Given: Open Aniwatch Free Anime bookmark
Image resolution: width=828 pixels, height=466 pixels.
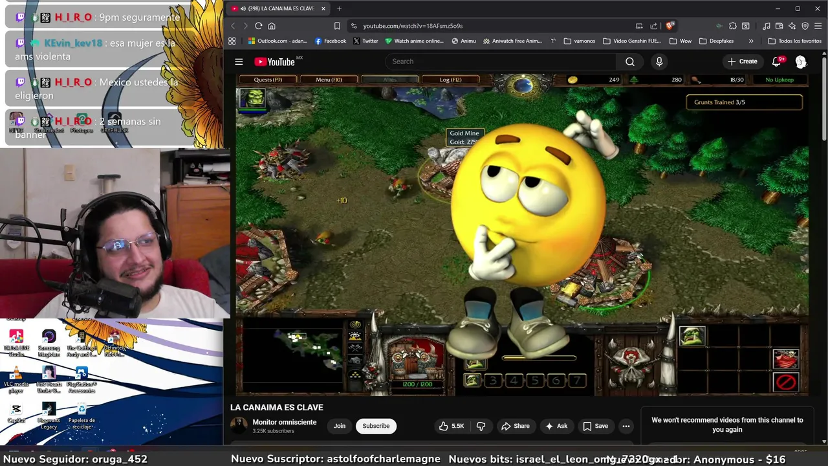Looking at the screenshot, I should click(x=512, y=41).
